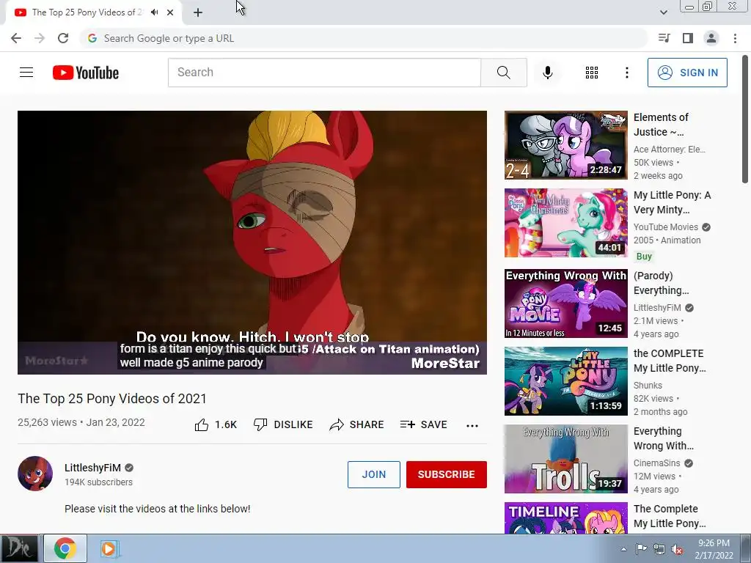This screenshot has height=563, width=751.
Task: Open the COMPLETE My Little Pony thumbnail
Action: (565, 381)
